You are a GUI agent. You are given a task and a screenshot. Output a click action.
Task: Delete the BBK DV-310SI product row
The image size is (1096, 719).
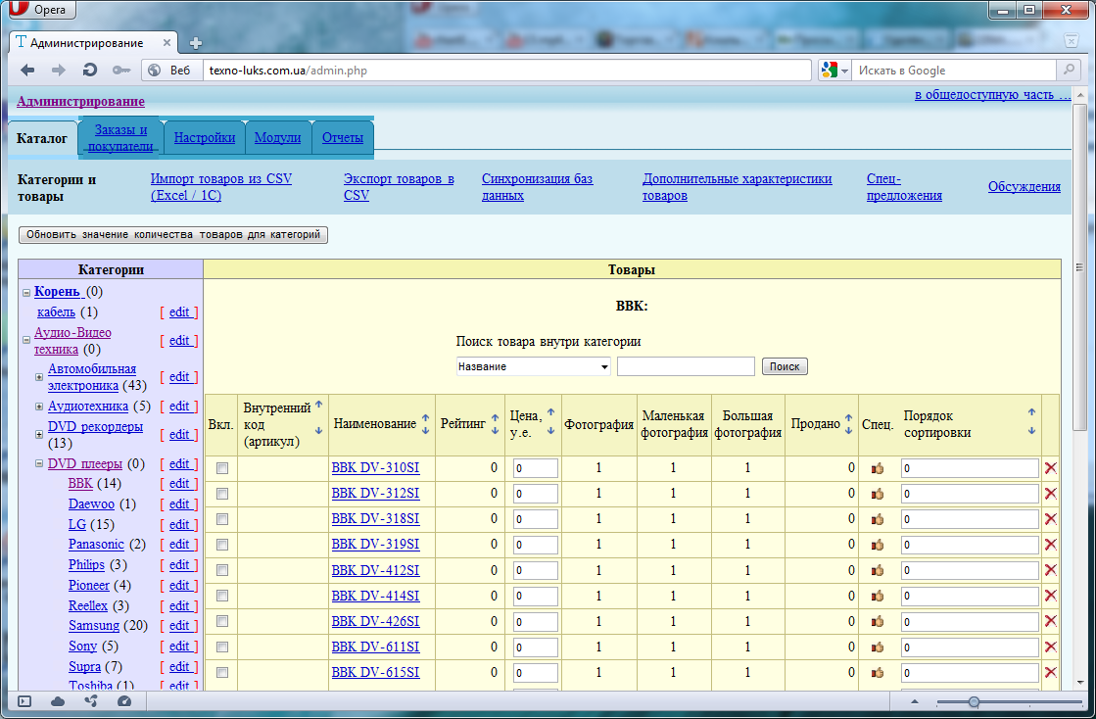click(1050, 468)
